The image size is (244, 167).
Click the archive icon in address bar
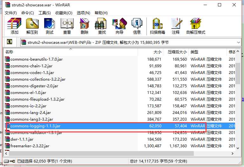(23, 42)
